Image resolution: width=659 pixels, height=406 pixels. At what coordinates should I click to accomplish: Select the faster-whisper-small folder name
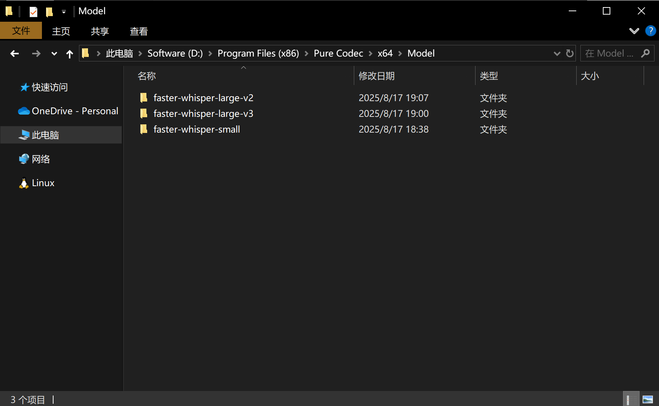click(197, 129)
